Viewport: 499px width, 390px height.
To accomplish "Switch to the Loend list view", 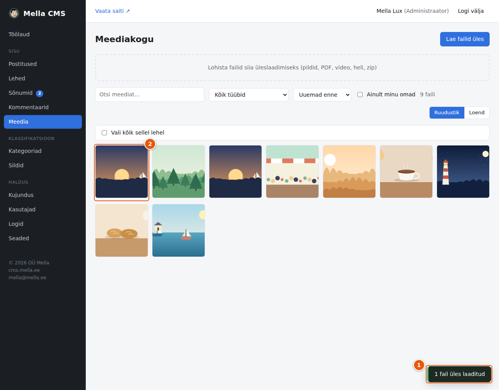I will click(x=477, y=112).
